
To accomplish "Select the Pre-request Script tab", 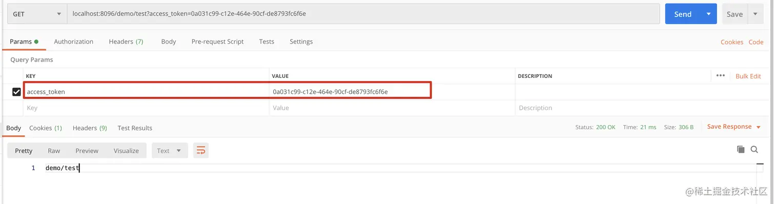I will click(x=217, y=42).
